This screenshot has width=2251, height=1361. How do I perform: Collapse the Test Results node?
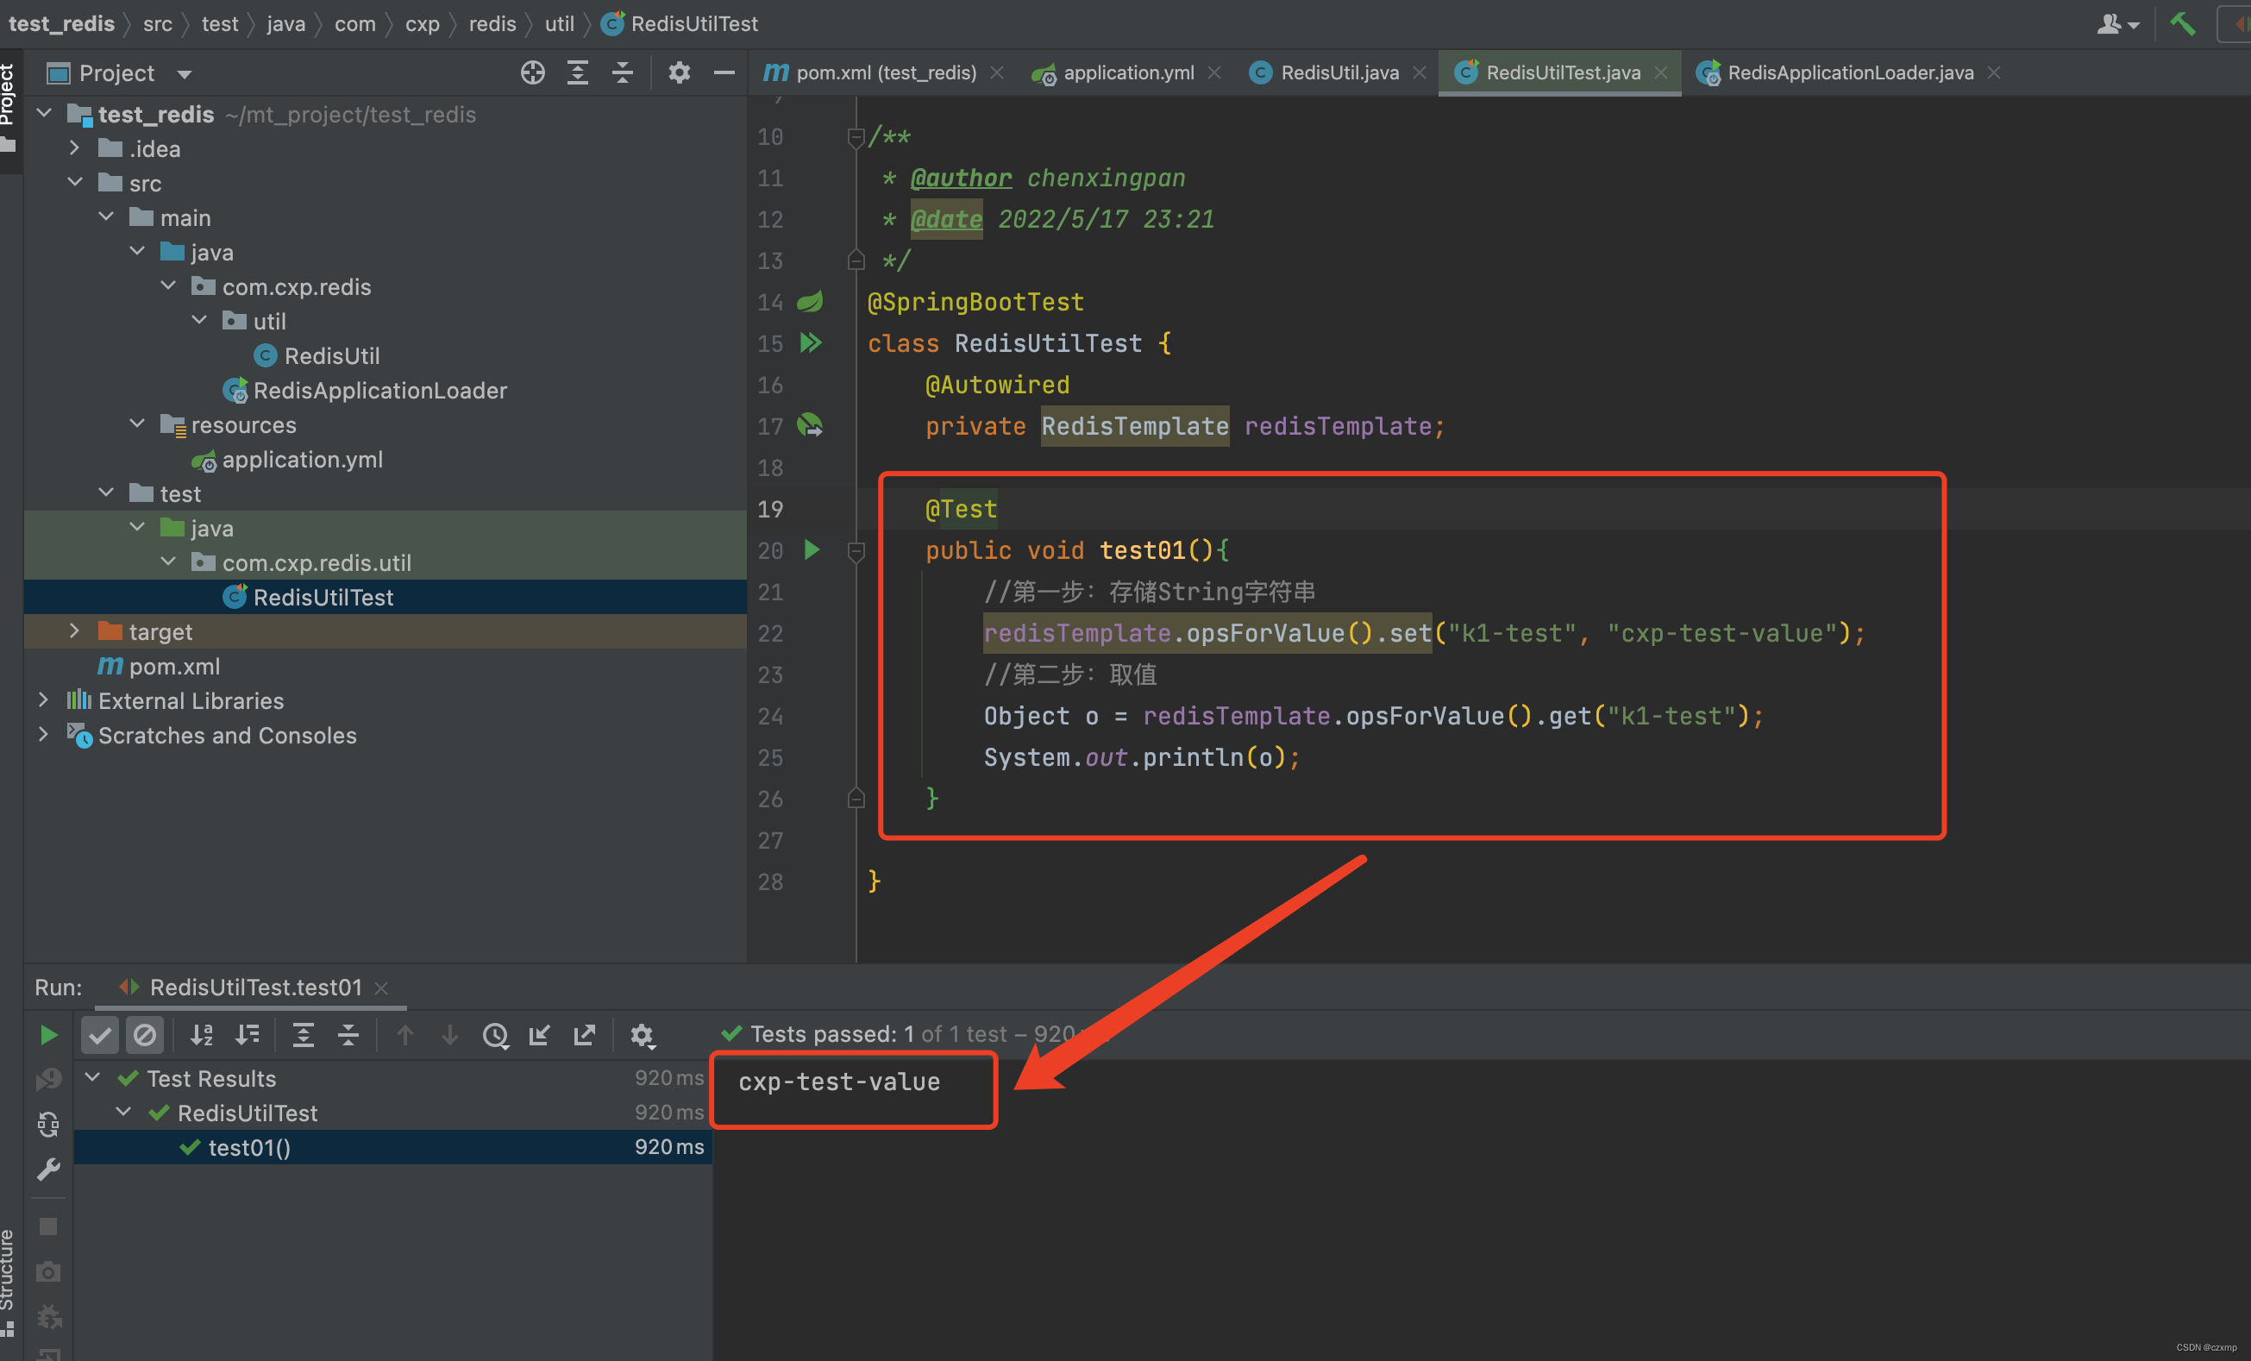point(92,1078)
